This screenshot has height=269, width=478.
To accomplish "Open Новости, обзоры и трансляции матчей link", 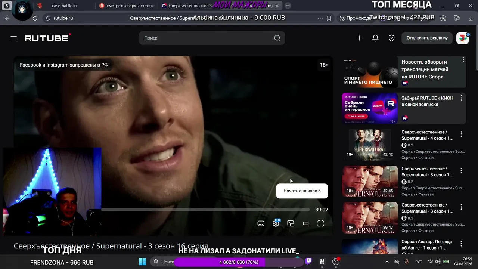I will [425, 69].
